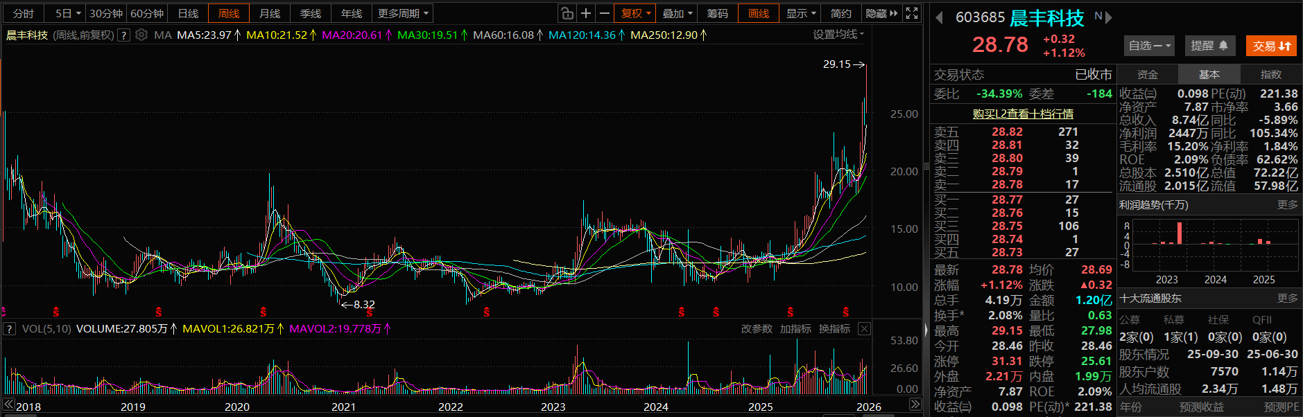Toggle the 画线 drawing mode
This screenshot has width=1303, height=417.
758,13
